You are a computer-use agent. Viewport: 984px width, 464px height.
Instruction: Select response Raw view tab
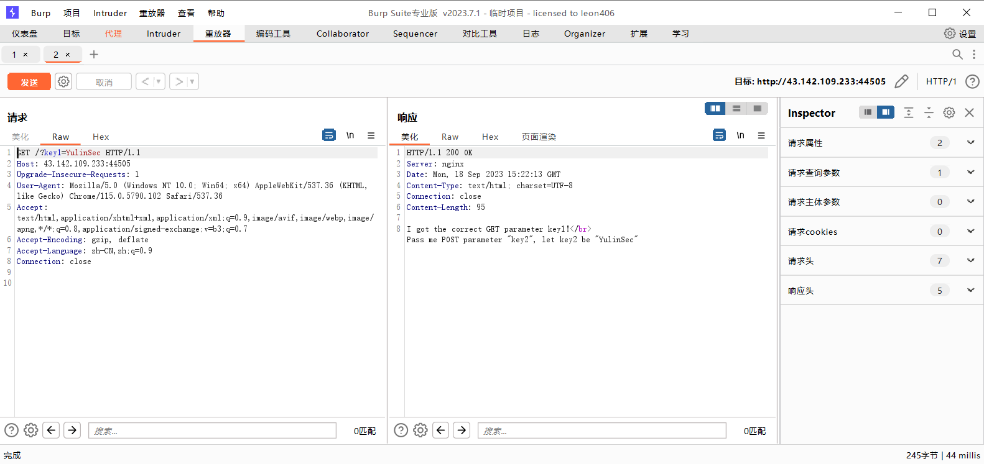point(450,137)
